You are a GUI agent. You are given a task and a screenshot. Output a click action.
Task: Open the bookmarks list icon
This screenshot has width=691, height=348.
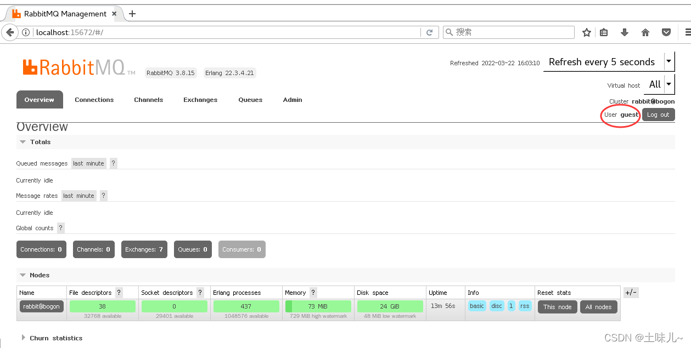pyautogui.click(x=604, y=32)
